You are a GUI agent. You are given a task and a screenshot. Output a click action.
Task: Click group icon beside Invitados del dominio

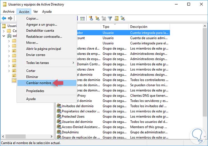(59, 106)
